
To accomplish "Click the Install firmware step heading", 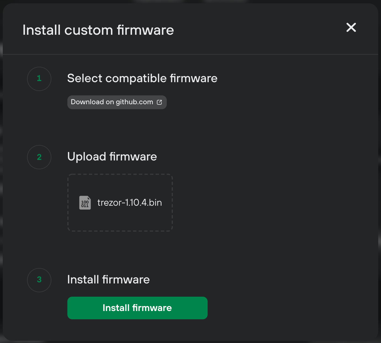I will point(109,280).
